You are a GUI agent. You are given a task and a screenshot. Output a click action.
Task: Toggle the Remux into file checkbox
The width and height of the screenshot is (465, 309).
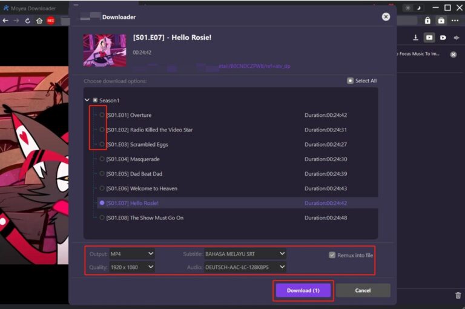[332, 255]
